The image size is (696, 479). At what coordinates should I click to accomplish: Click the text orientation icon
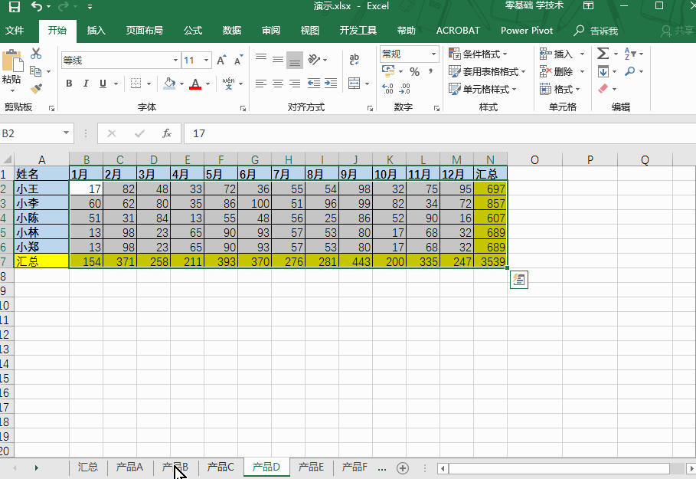[314, 60]
